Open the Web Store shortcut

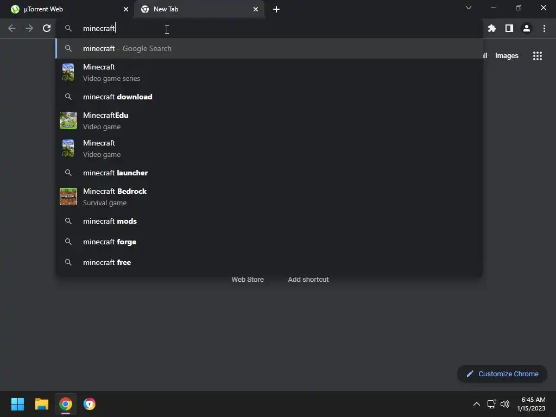pos(248,280)
